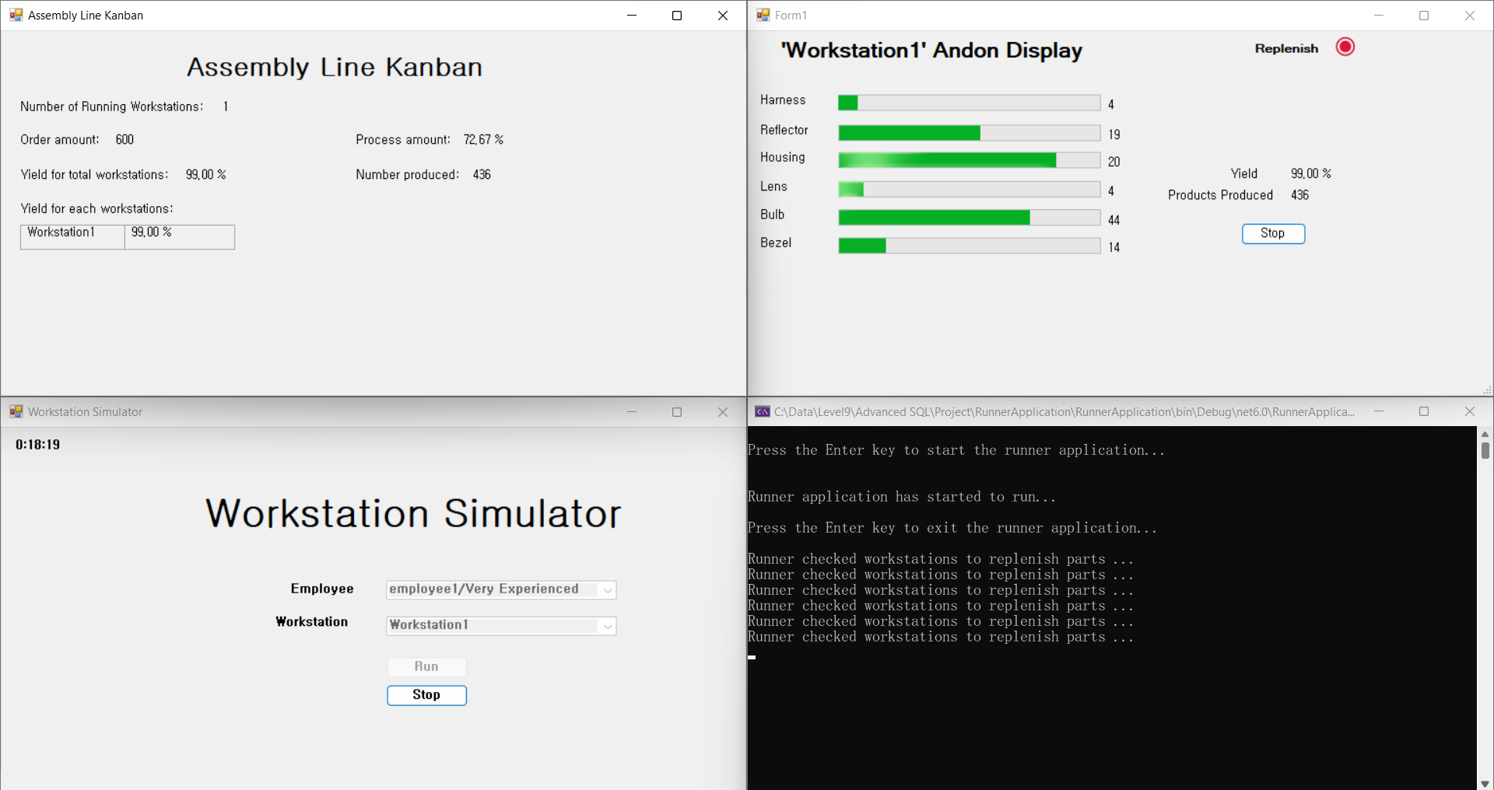
Task: Click the Housing parts progress bar
Action: (969, 160)
